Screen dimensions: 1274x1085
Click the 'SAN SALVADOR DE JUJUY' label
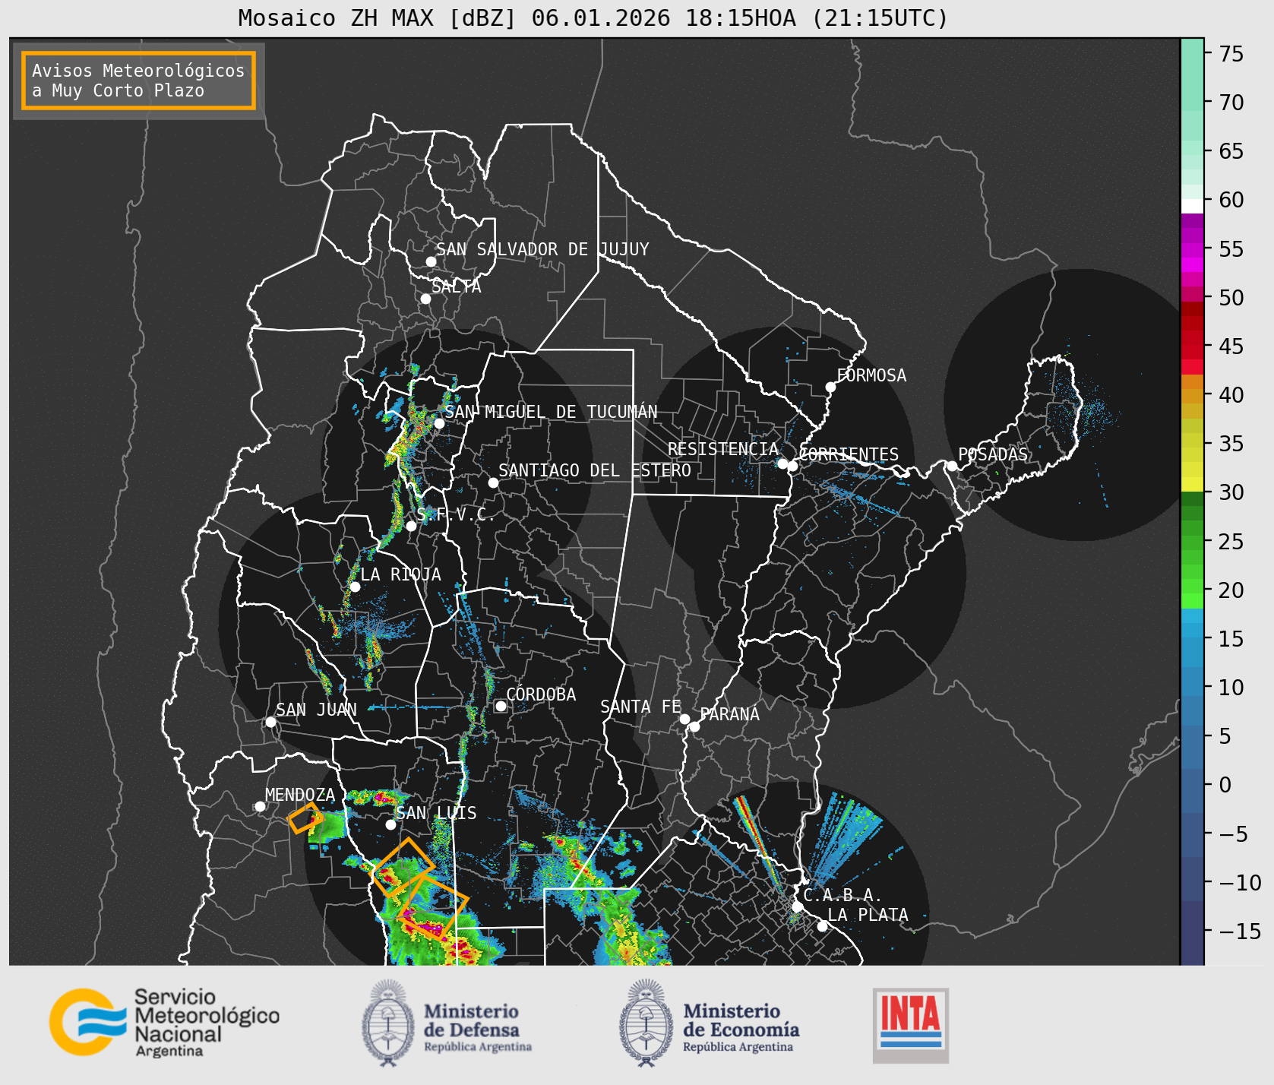(542, 249)
